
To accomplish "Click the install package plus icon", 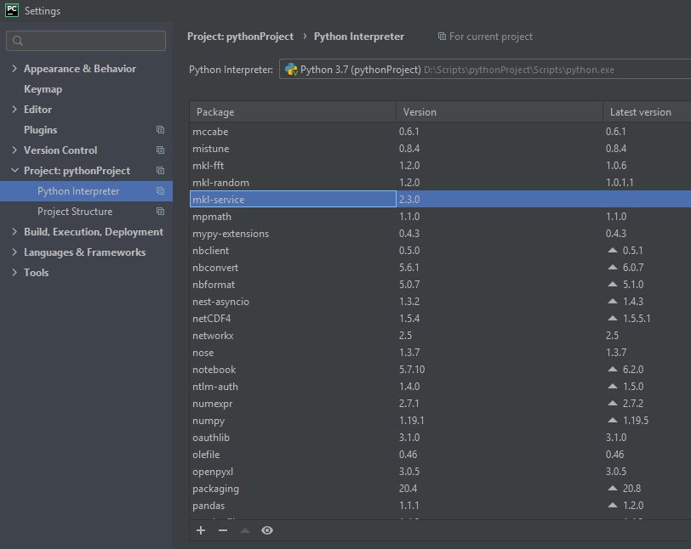I will click(201, 530).
